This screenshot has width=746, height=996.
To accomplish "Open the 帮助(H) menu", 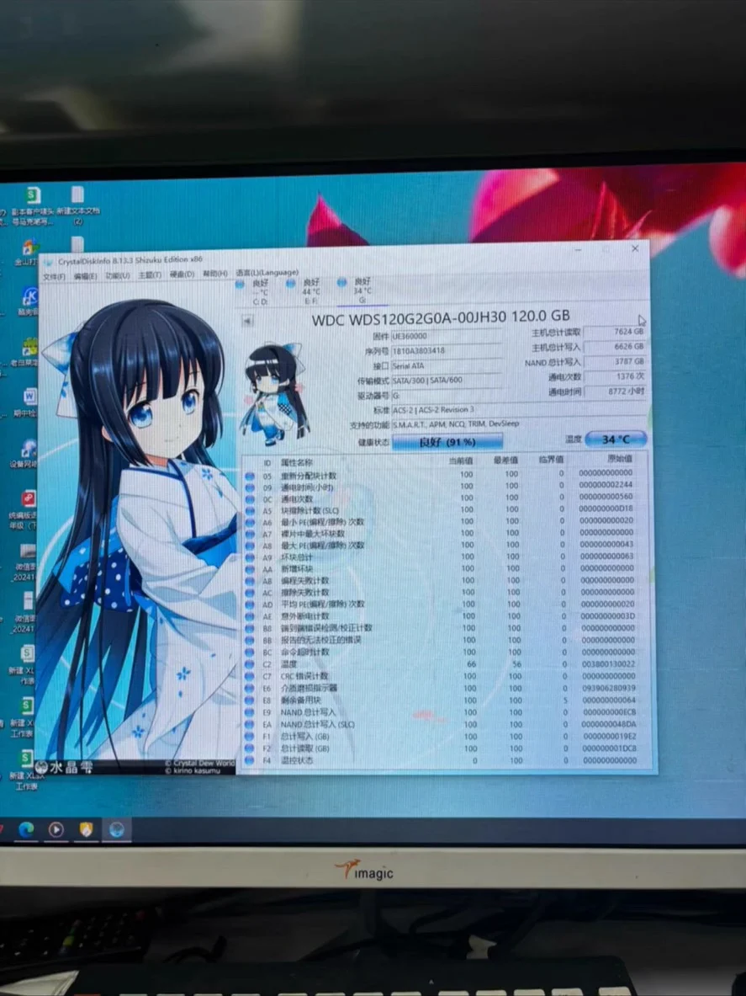I will pyautogui.click(x=215, y=274).
